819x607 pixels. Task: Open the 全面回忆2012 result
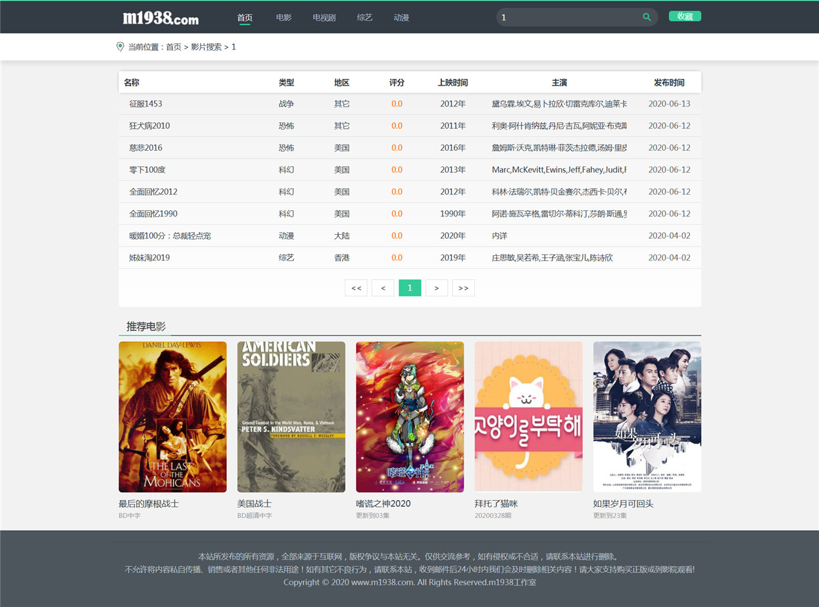[153, 192]
